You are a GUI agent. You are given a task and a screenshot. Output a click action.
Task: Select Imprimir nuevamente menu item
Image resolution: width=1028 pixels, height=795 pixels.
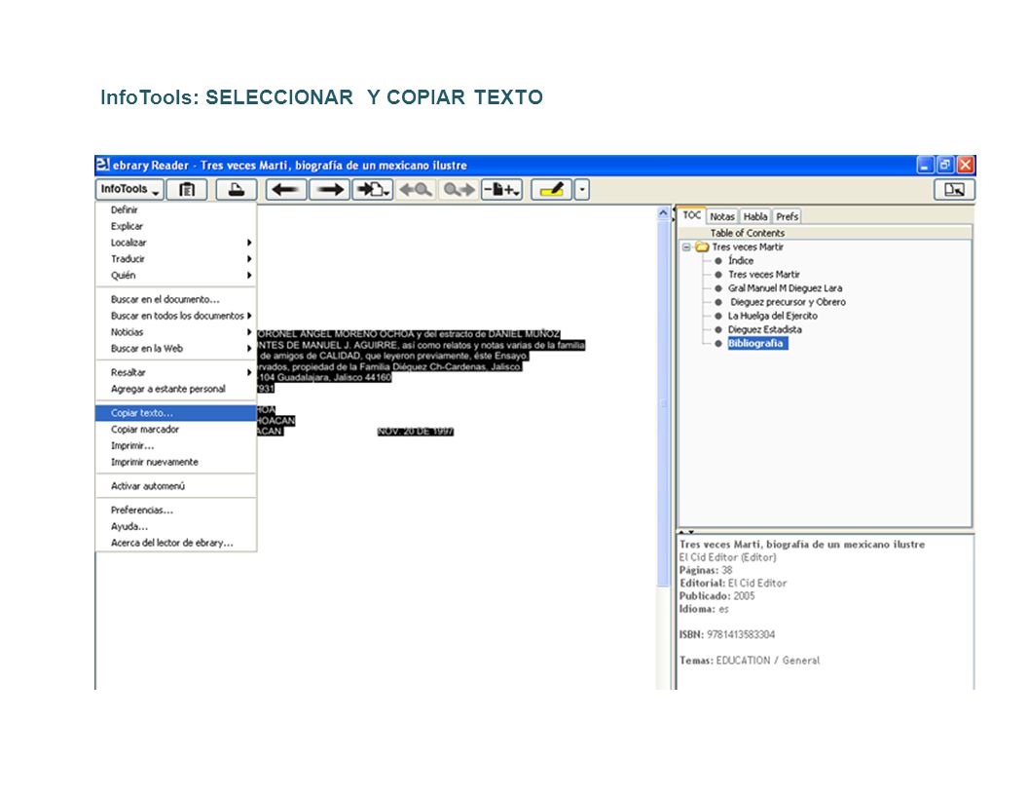(175, 463)
